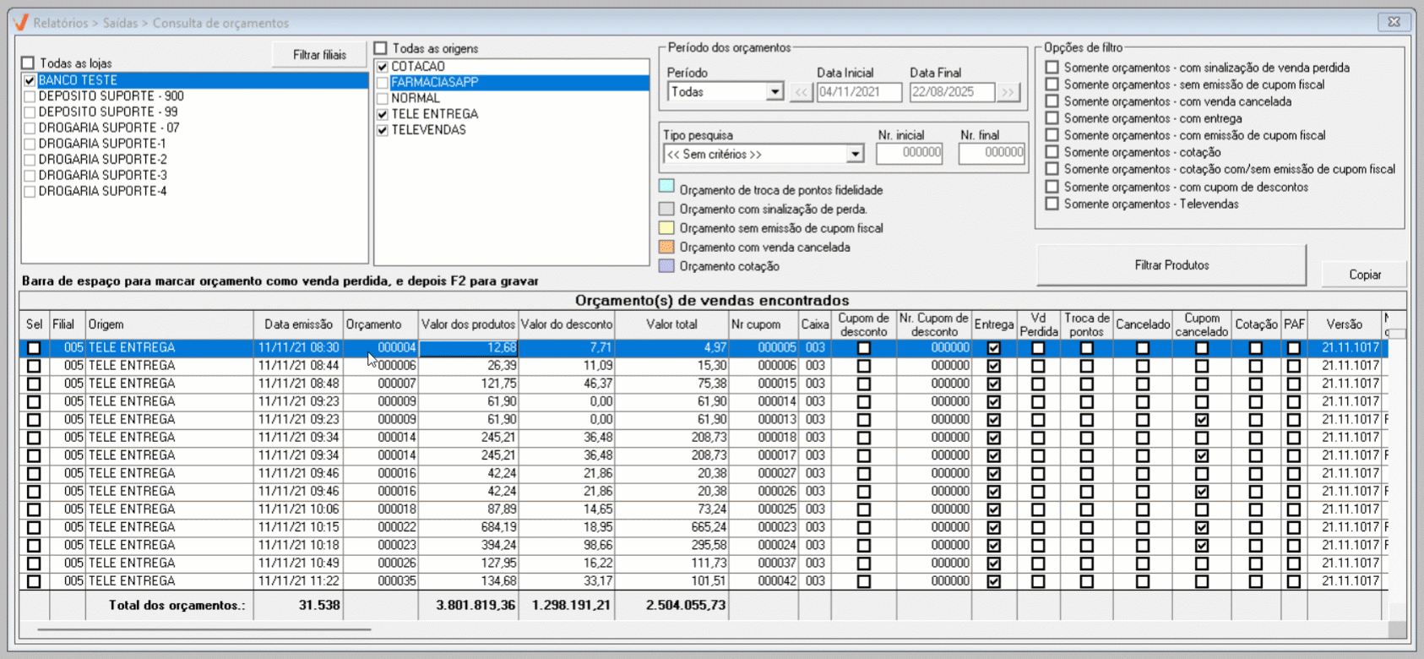This screenshot has height=659, width=1424.
Task: Click the app logo icon in title bar
Action: pos(20,22)
